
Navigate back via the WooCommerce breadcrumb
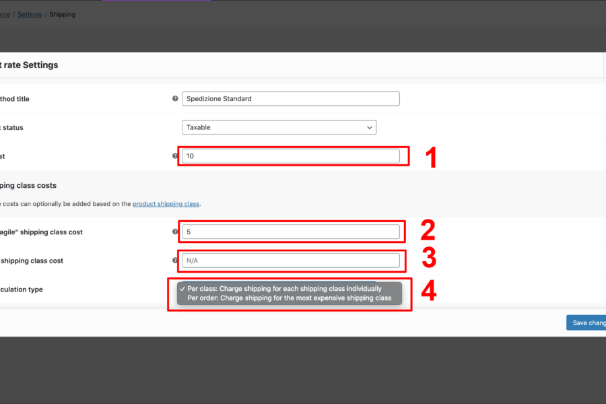point(3,13)
